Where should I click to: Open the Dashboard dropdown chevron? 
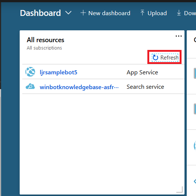coord(68,13)
